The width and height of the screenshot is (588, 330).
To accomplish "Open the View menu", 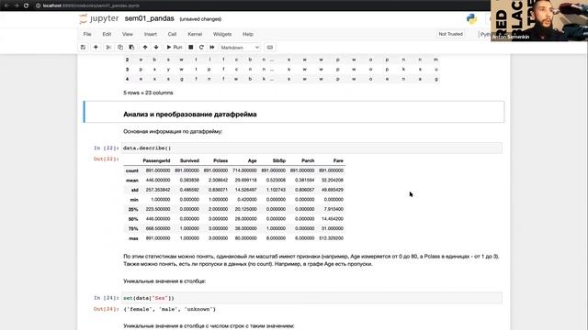I will tap(128, 34).
